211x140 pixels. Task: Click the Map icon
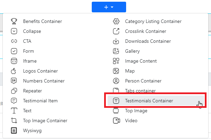tap(116, 71)
